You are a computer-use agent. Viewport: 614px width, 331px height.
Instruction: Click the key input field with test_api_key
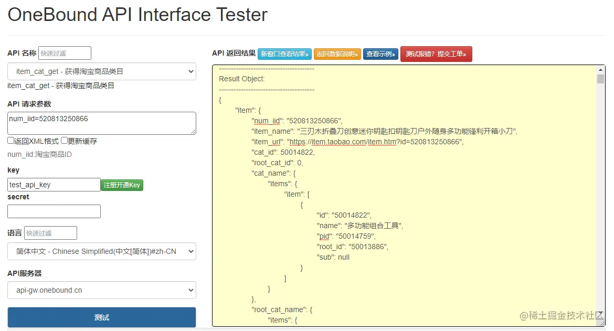click(x=54, y=185)
